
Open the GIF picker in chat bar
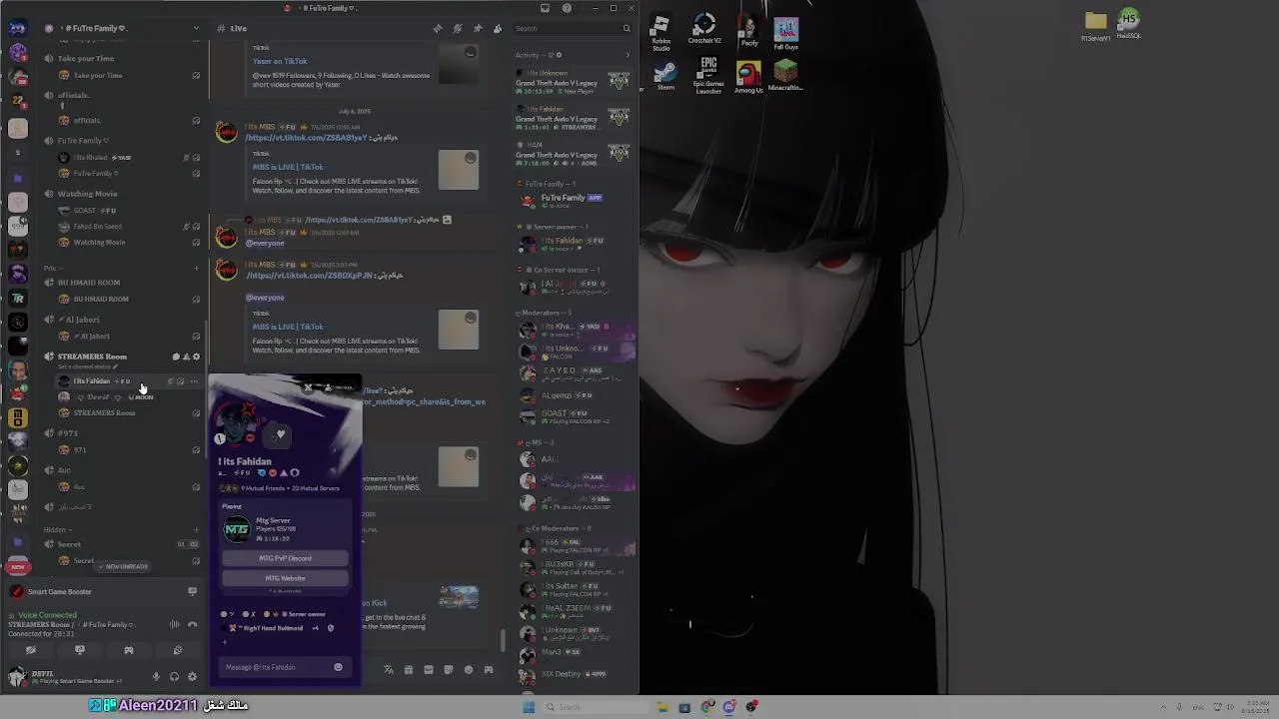(429, 670)
